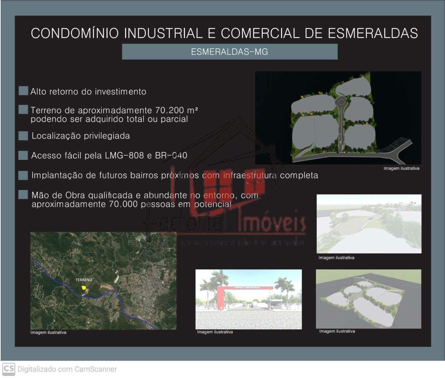Viewport: 445px width, 378px height.
Task: Click the CamScanner CS logo icon
Action: click(x=8, y=369)
